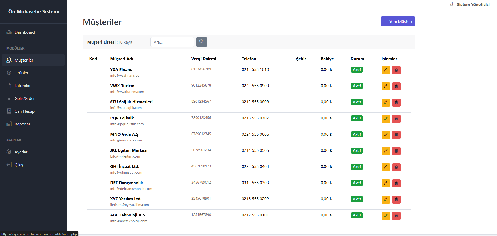Click the magnifier search button
Screen dimensions: 497x236
tap(202, 42)
